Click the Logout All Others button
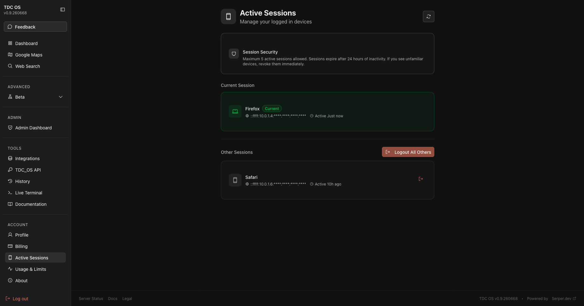This screenshot has height=306, width=584. coord(408,152)
